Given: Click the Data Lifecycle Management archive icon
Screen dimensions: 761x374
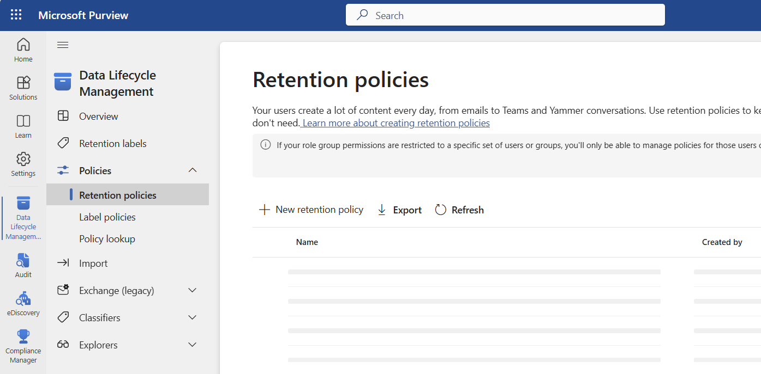Looking at the screenshot, I should (x=63, y=82).
